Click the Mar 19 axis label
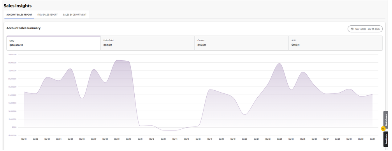 coord(233,139)
